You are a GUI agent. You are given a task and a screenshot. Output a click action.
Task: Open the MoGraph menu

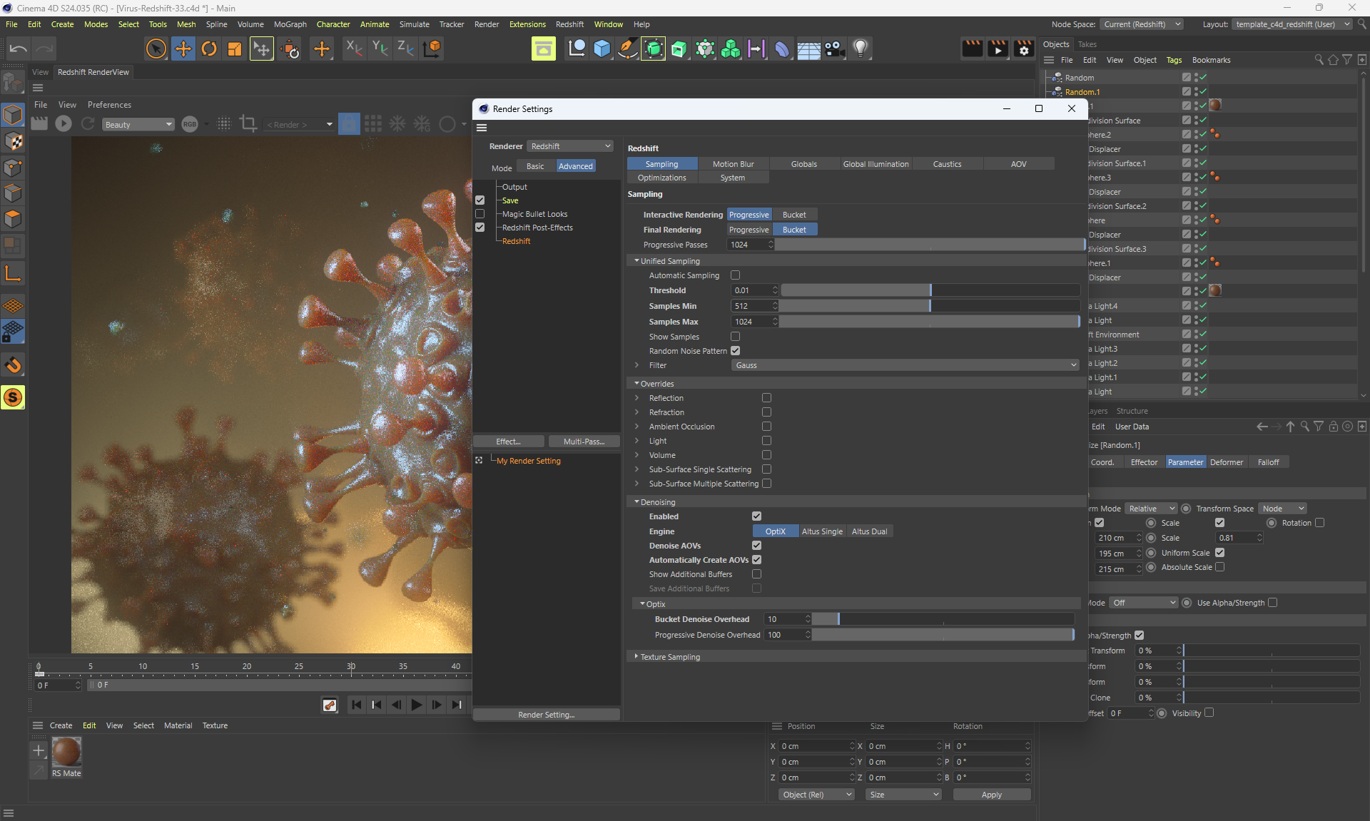290,24
